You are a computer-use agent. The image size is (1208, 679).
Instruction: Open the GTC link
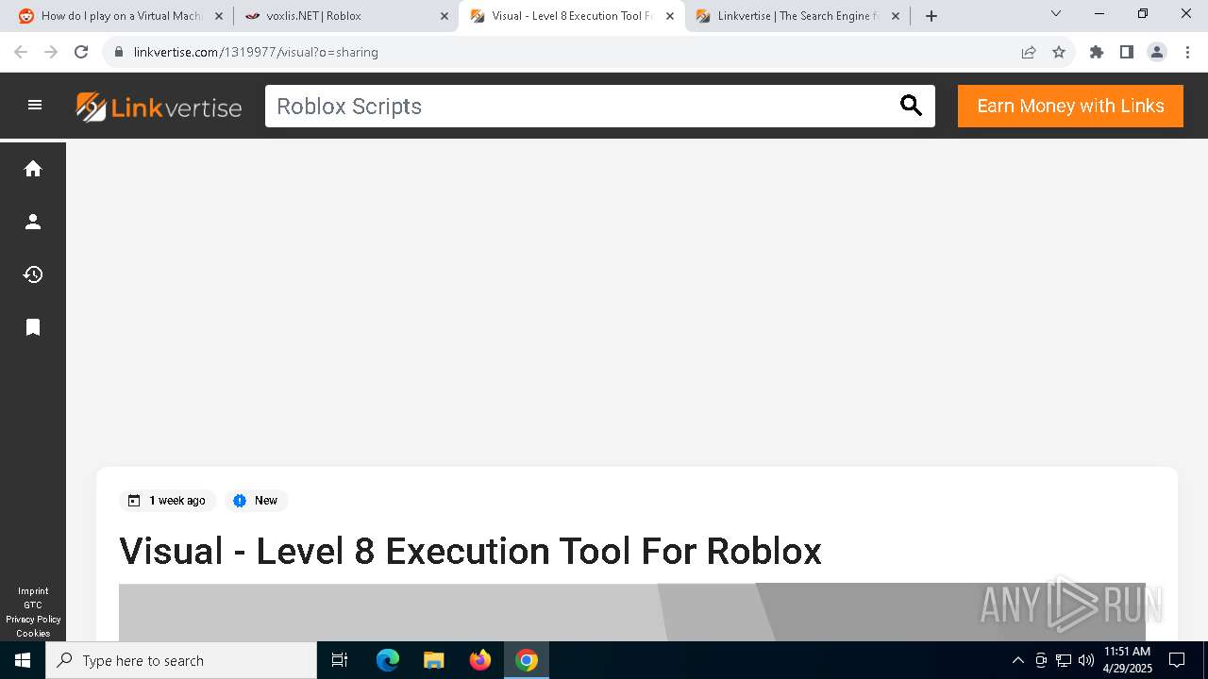pos(33,605)
